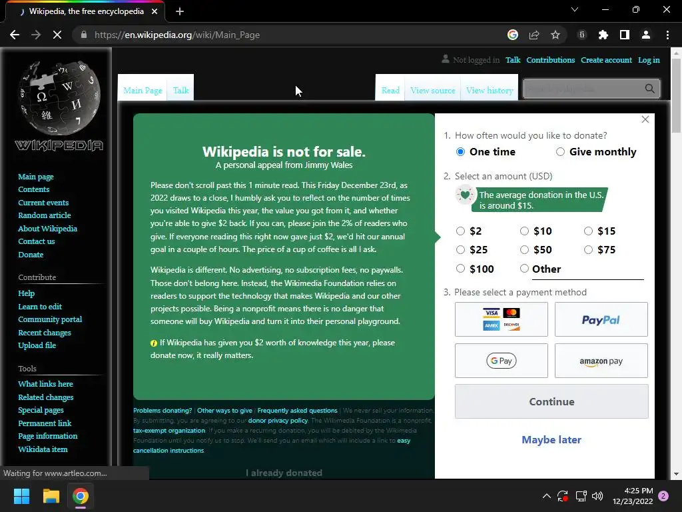Open the Talk tab
Screen dimensions: 682x512
[x=180, y=90]
